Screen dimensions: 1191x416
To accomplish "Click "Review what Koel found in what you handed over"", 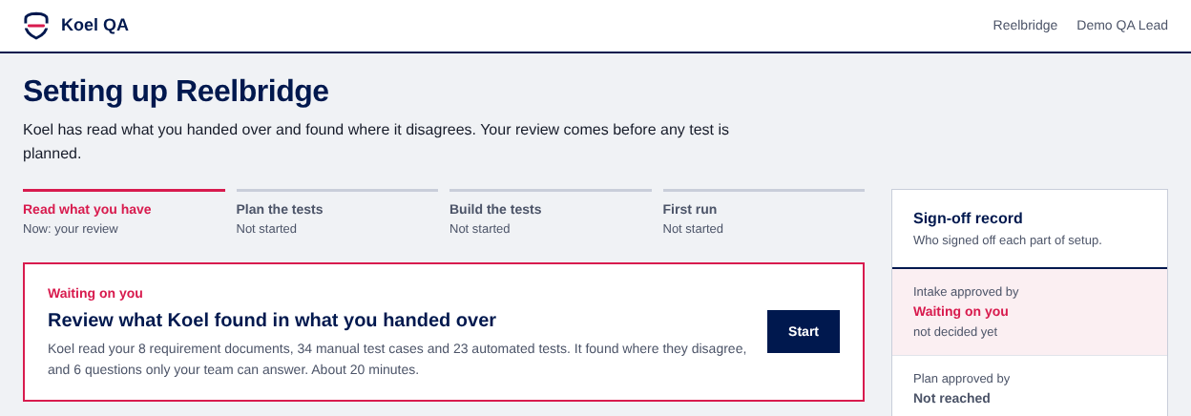I will [272, 320].
